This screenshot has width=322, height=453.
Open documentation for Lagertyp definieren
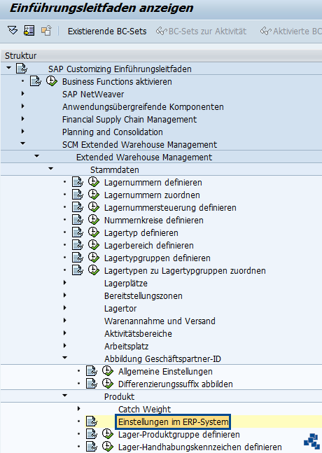78,232
